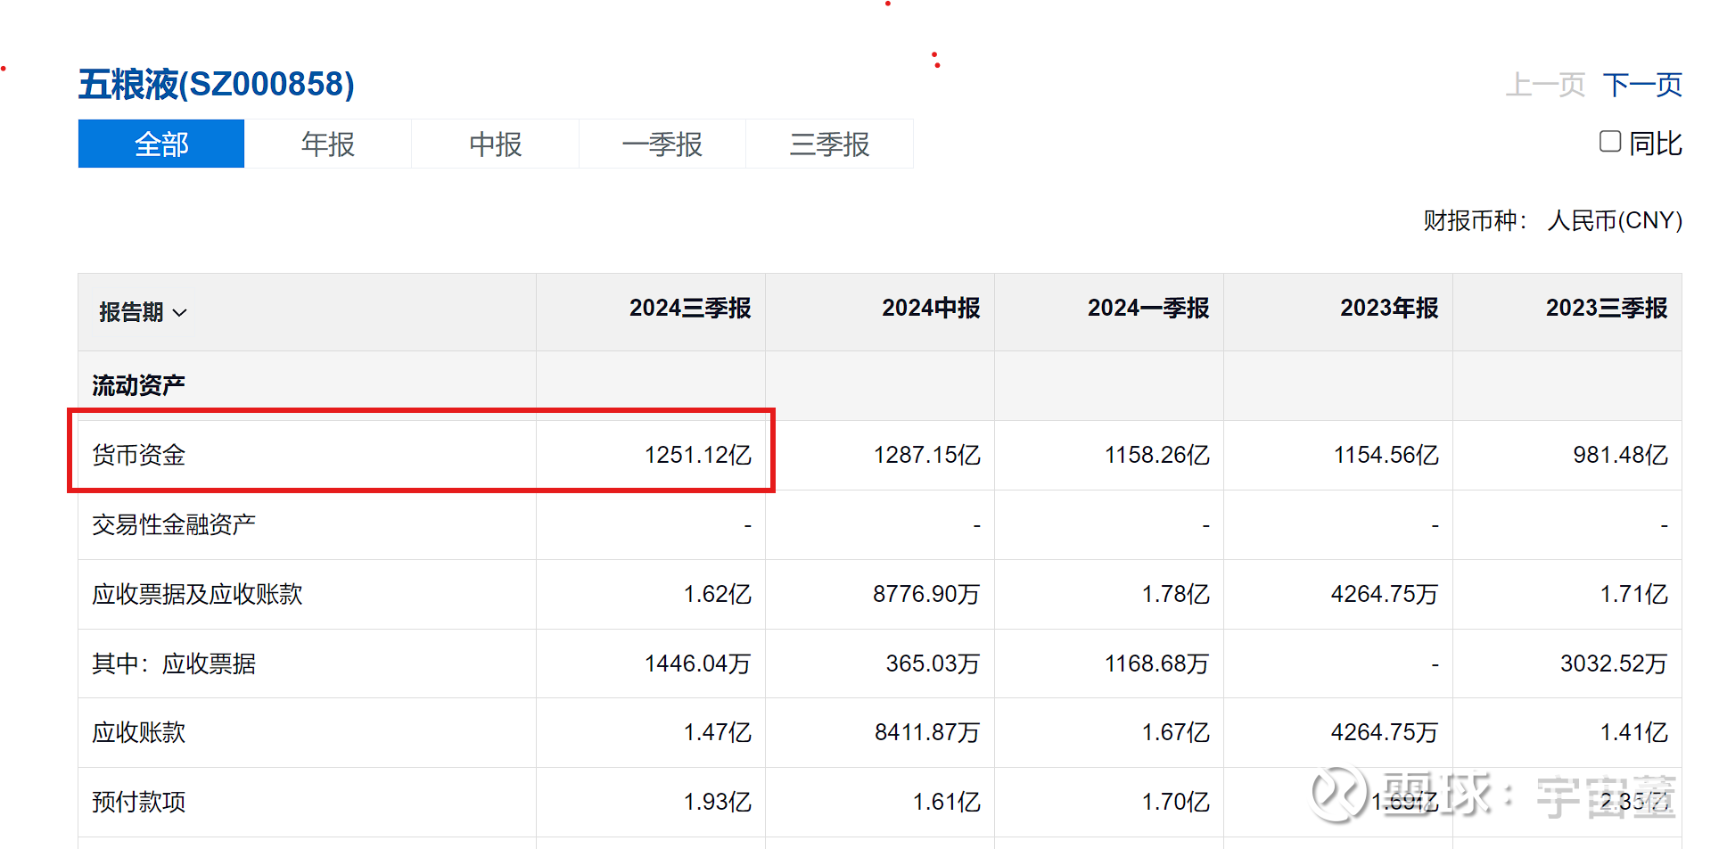Select the 货币资金 row label
Viewport: 1727px width, 849px height.
tap(139, 455)
